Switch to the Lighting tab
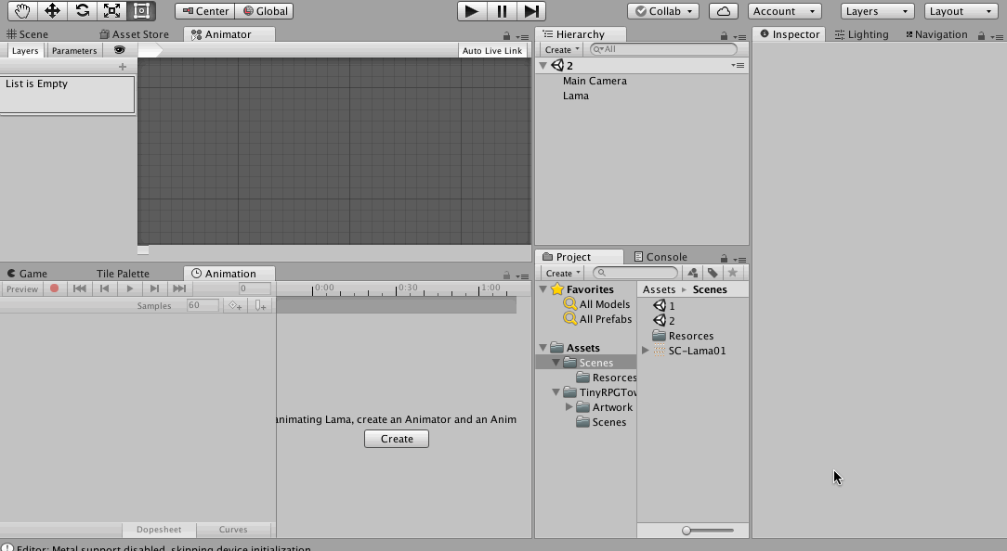The image size is (1007, 551). [861, 34]
